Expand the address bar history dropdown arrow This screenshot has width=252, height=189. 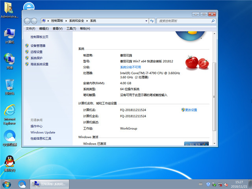coord(146,21)
